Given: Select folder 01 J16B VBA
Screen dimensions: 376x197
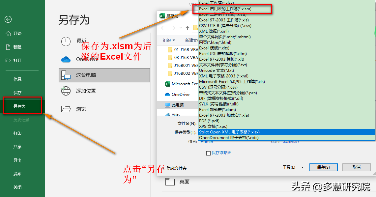Looking at the screenshot, I should (x=183, y=50).
